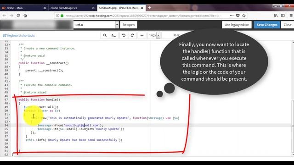
Task: Open the editor search tool
Action: point(105,35)
